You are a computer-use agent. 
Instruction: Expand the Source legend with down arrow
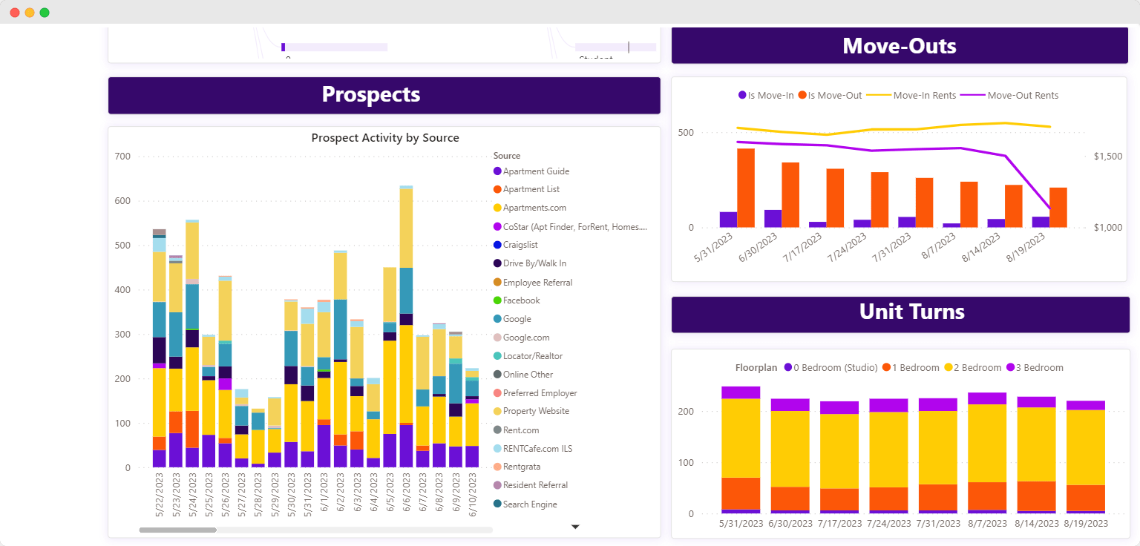(574, 527)
